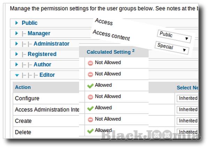Click the first green Allowed checkmark

coord(90,85)
